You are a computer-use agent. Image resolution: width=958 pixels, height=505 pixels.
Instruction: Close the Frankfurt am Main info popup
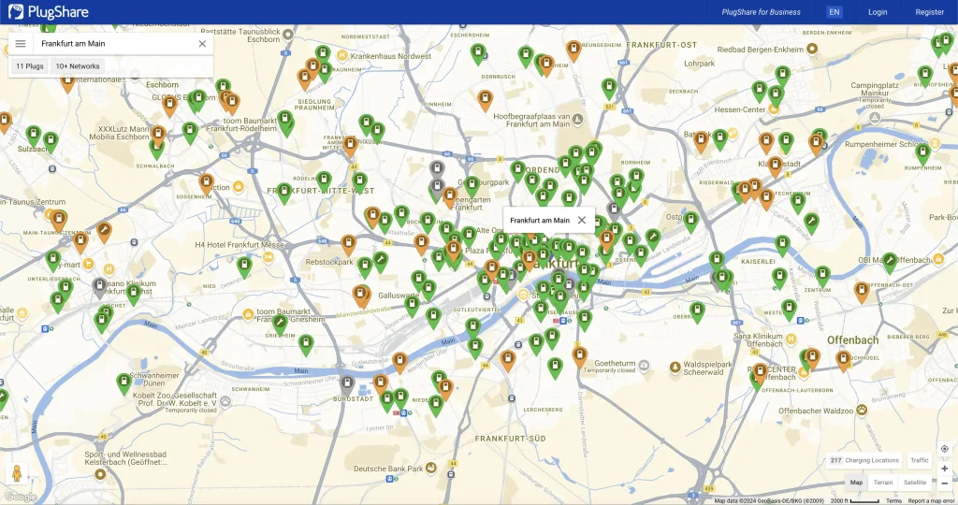[582, 221]
